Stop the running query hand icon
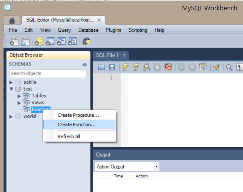This screenshot has height=192, width=243. 157,67
